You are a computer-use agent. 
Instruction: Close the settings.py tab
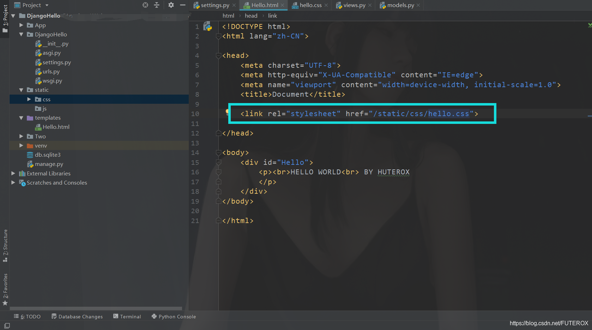coord(234,5)
